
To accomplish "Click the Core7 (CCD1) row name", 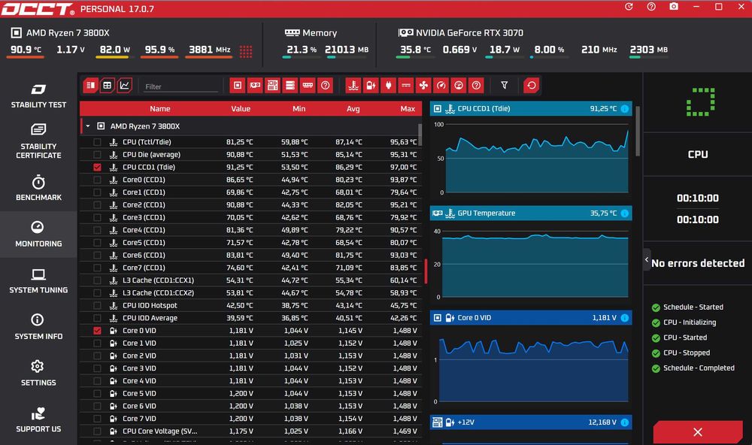I will 144,268.
